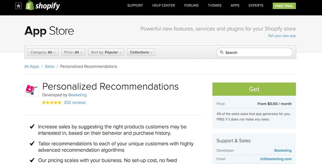
Task: Click the five-star rating icons
Action: pos(52,103)
